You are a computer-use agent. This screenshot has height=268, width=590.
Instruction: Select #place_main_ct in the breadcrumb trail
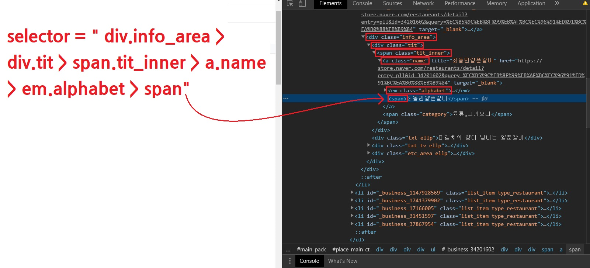click(x=351, y=250)
